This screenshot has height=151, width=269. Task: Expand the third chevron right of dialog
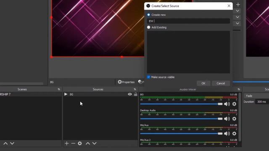(237, 23)
